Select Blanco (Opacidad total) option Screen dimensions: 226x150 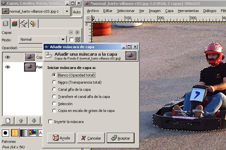[74, 75]
